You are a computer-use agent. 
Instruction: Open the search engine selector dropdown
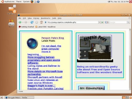[108, 22]
